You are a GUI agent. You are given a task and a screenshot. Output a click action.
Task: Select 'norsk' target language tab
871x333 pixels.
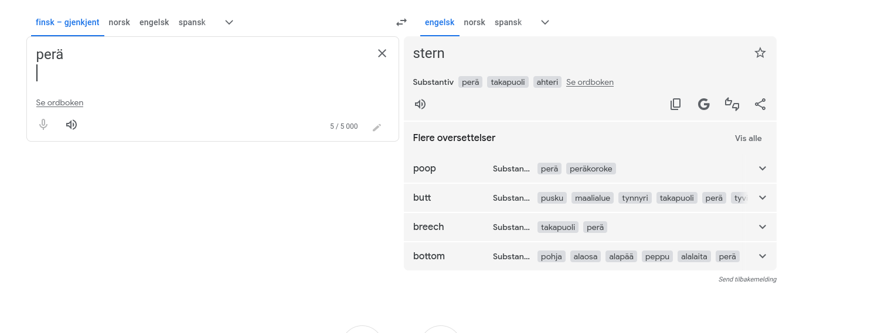pos(474,22)
